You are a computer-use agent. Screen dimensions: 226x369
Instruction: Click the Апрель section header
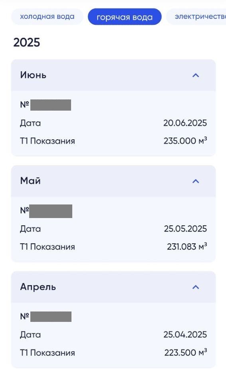[x=113, y=287]
